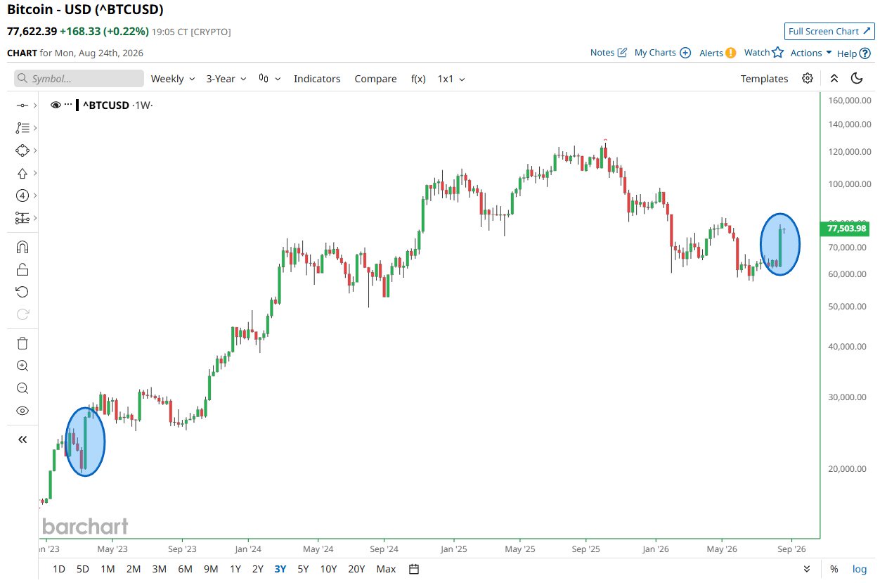Toggle drawings visibility eye in sidebar
Screen dimensions: 887x583
(22, 411)
